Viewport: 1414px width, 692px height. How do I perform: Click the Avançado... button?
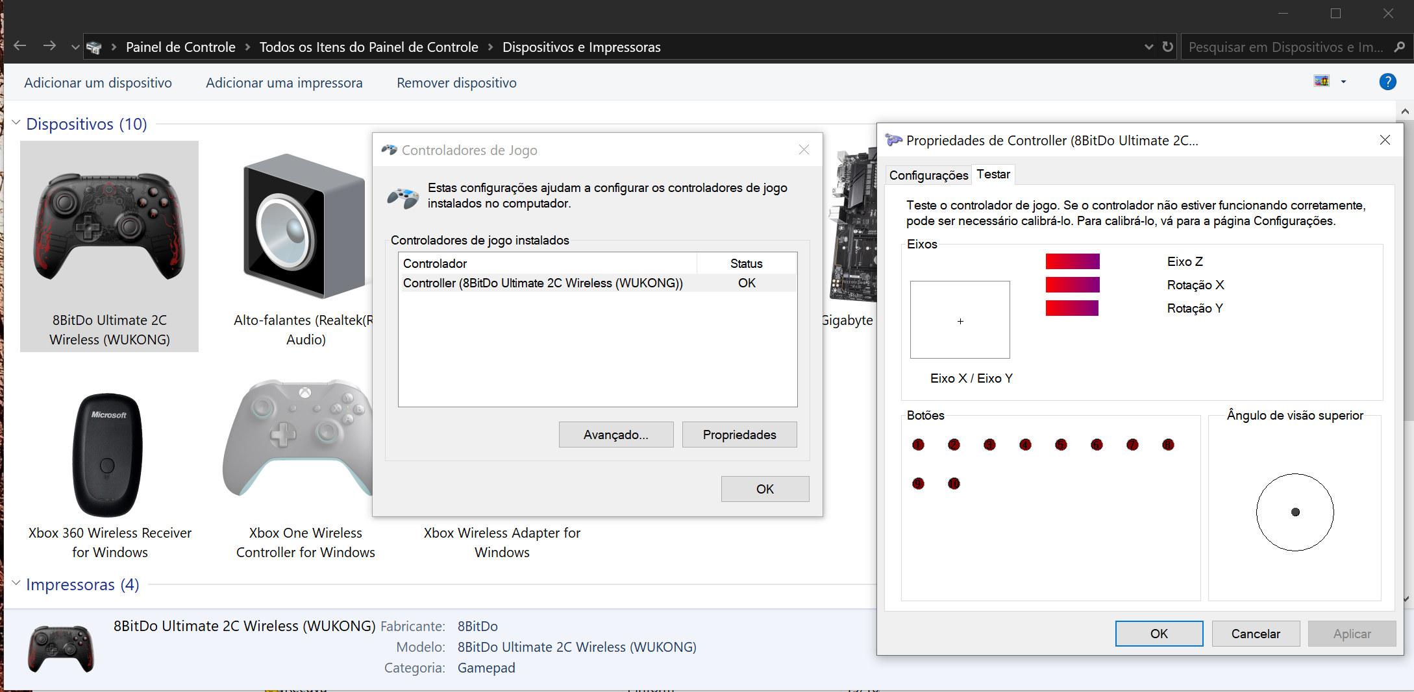[x=616, y=435]
